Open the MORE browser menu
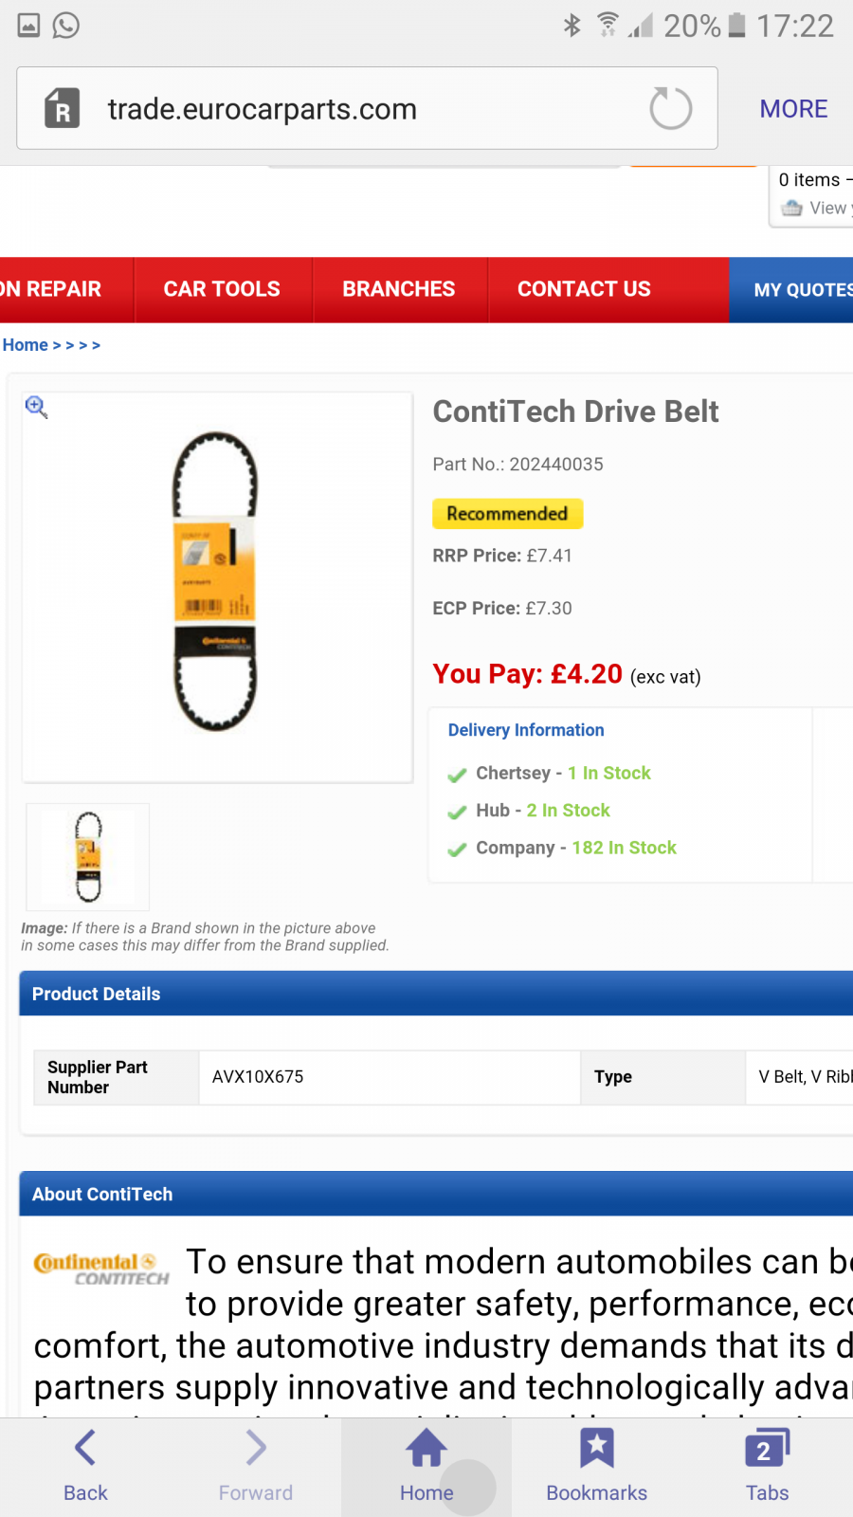Screen dimensions: 853x1517 [793, 109]
